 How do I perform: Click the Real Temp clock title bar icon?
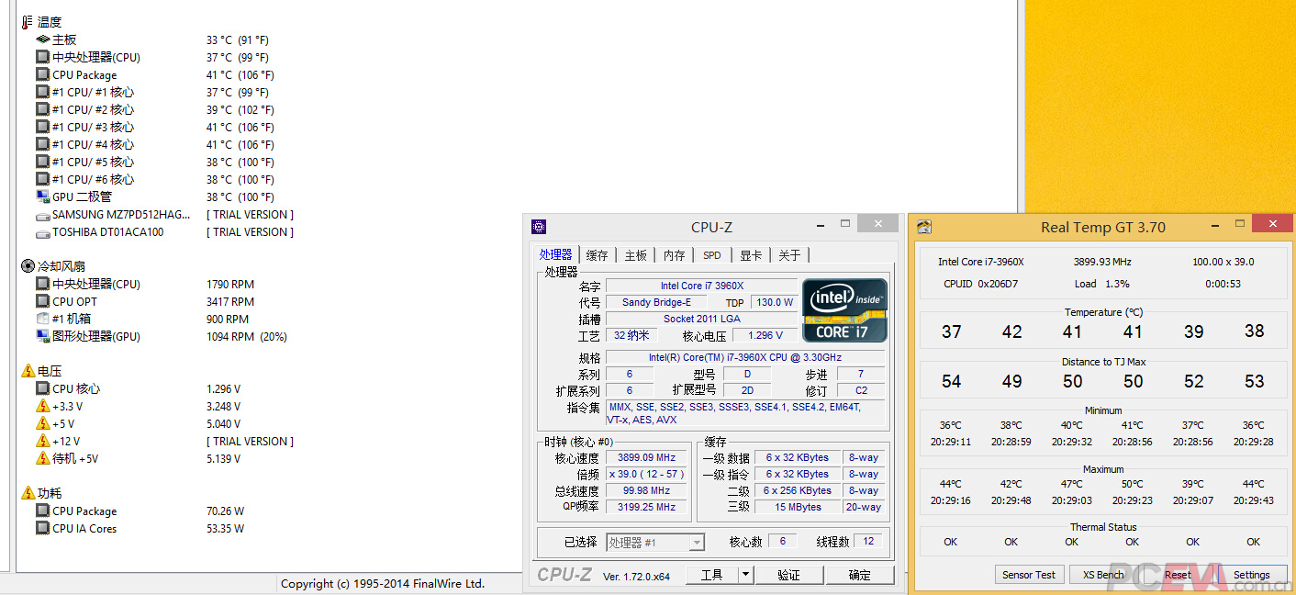(x=924, y=226)
